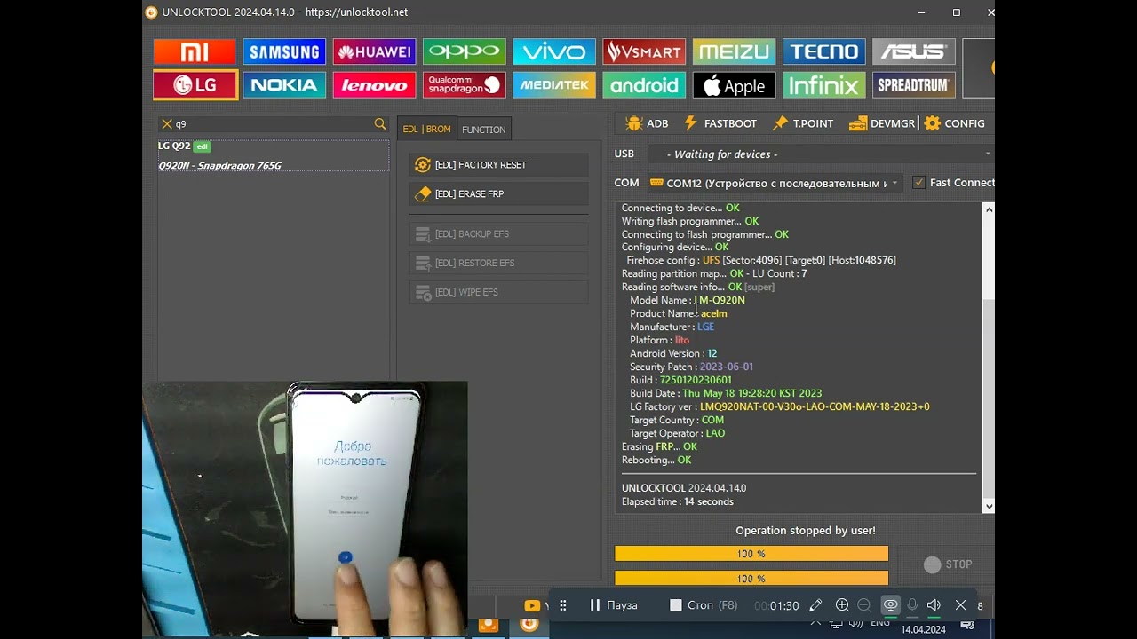The height and width of the screenshot is (639, 1137).
Task: Click the 14.04.2024 taskbar date
Action: click(x=923, y=629)
